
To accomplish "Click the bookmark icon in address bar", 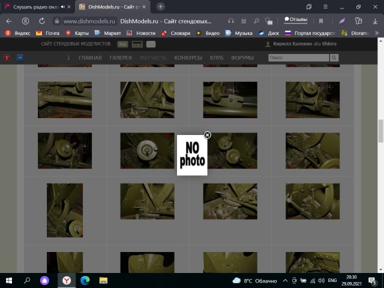I will click(x=321, y=21).
